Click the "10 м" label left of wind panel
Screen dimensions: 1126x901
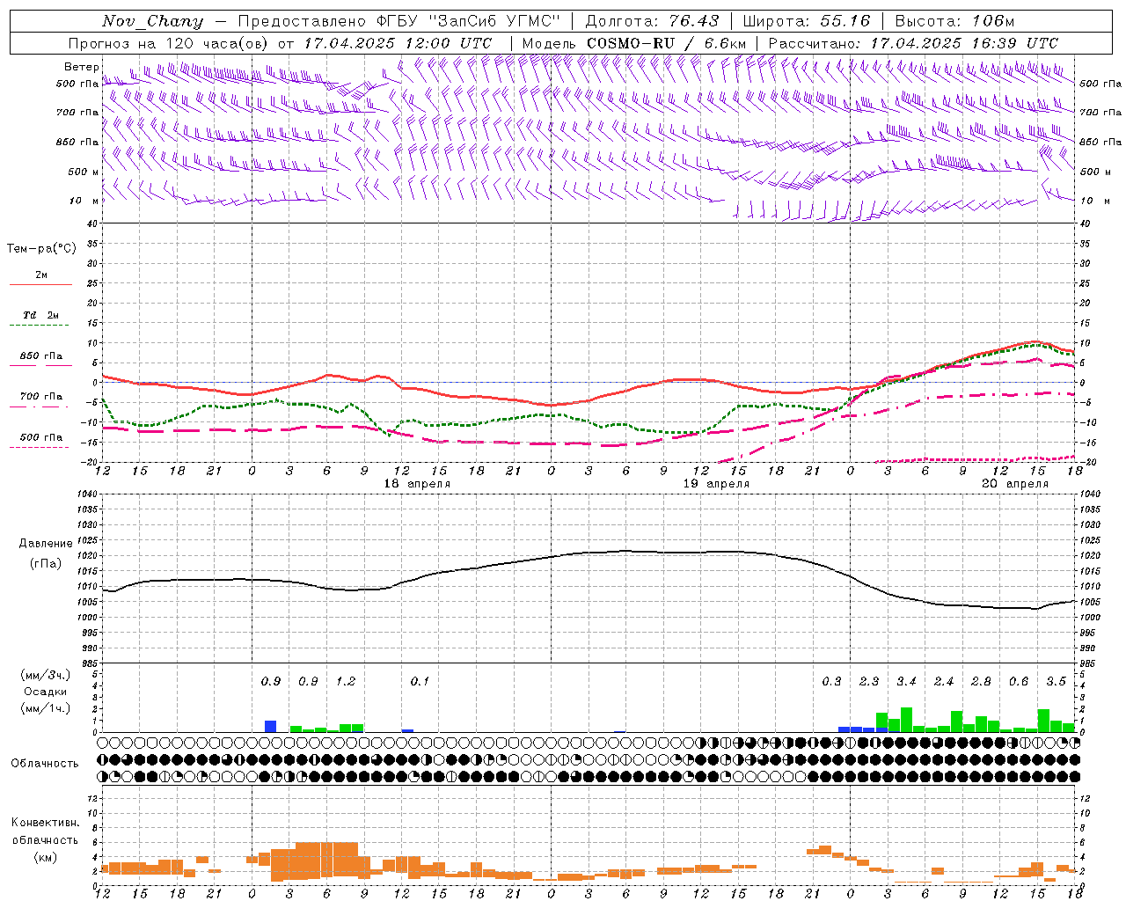coord(85,201)
